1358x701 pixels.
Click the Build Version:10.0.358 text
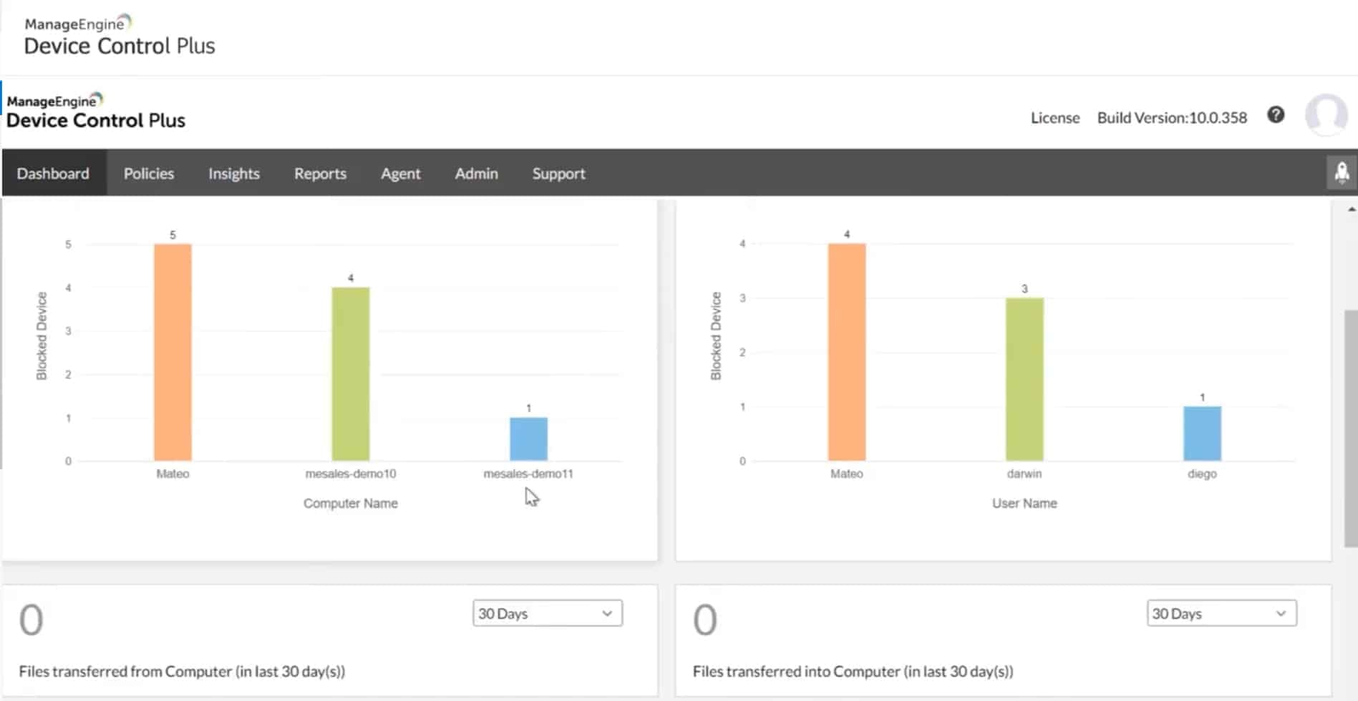pyautogui.click(x=1172, y=118)
